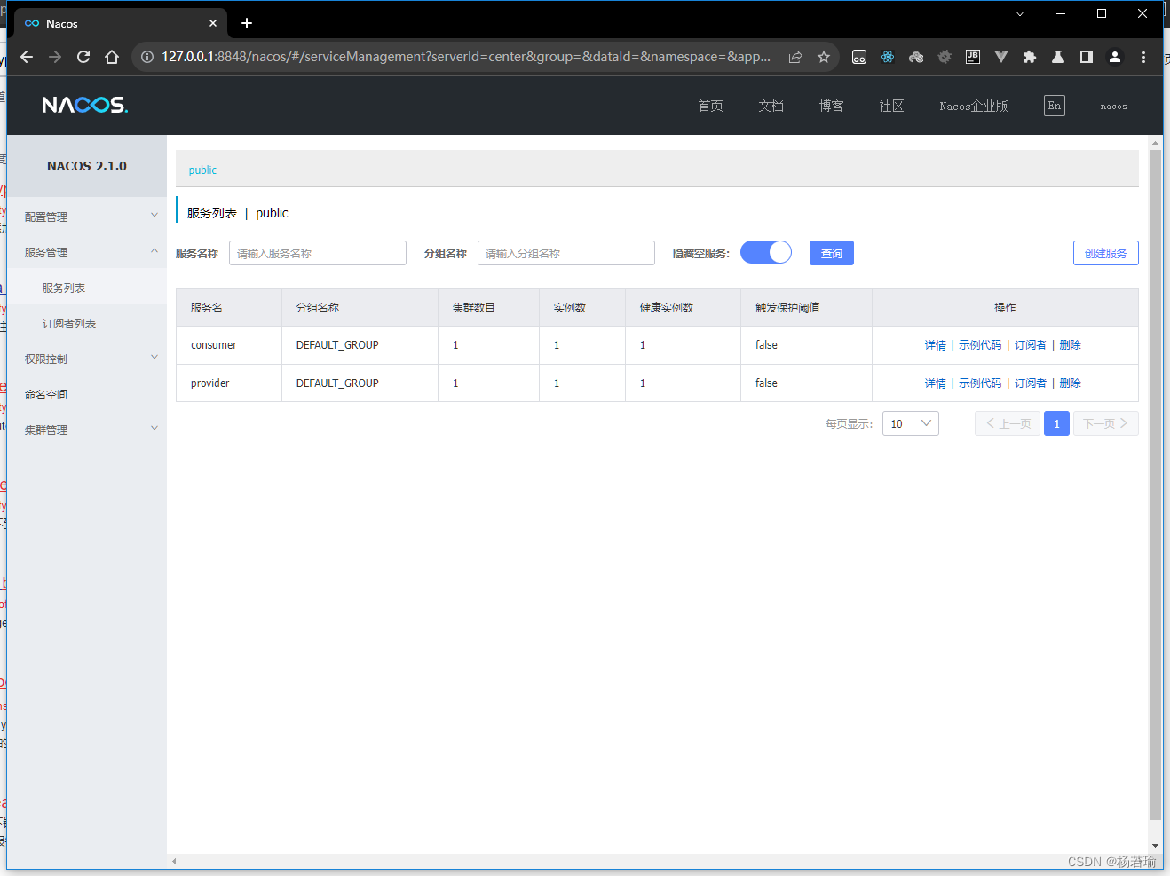The image size is (1170, 876).
Task: Switch language with En button
Action: click(1055, 106)
